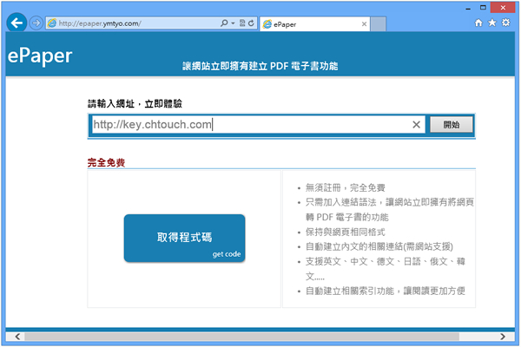Click the search magnifier in address bar
The height and width of the screenshot is (347, 521).
coord(224,23)
